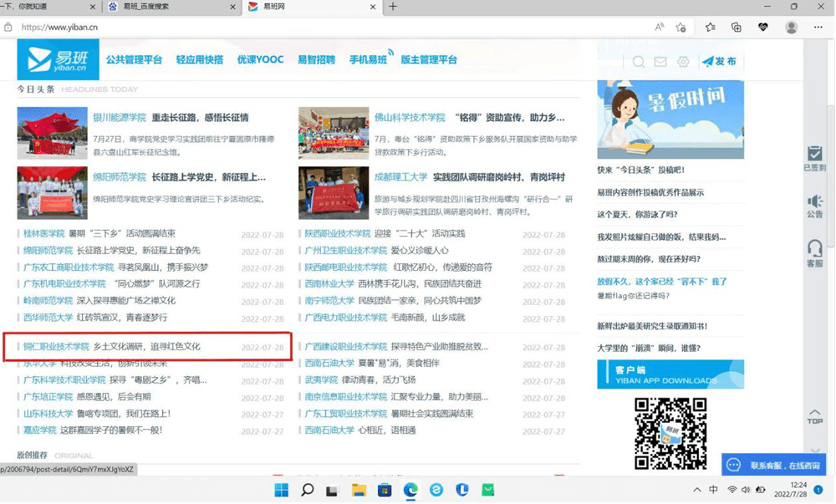The image size is (836, 504).
Task: Open 山东科技大学 鲁喀专项团 article
Action: click(97, 414)
